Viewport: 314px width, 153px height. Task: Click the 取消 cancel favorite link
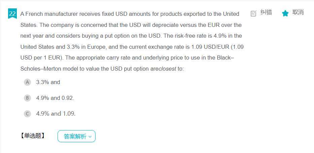(298, 12)
